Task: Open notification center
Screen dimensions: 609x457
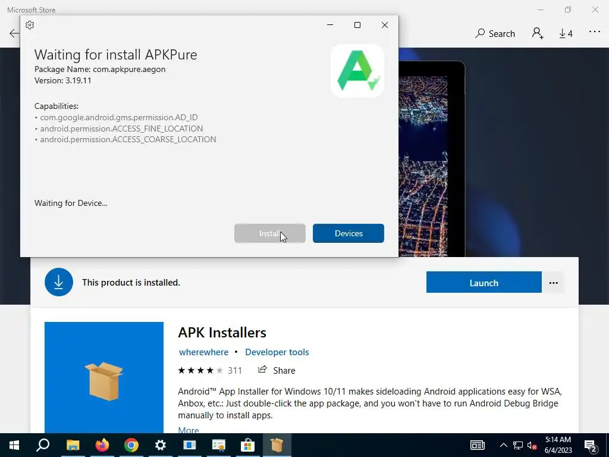Action: click(591, 446)
